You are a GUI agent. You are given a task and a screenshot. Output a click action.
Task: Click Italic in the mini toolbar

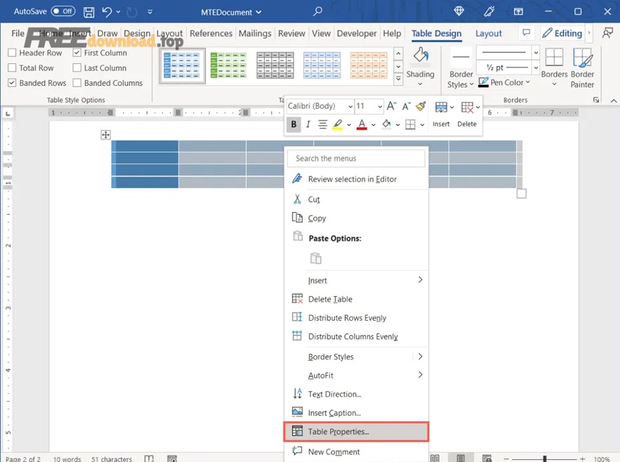click(308, 124)
